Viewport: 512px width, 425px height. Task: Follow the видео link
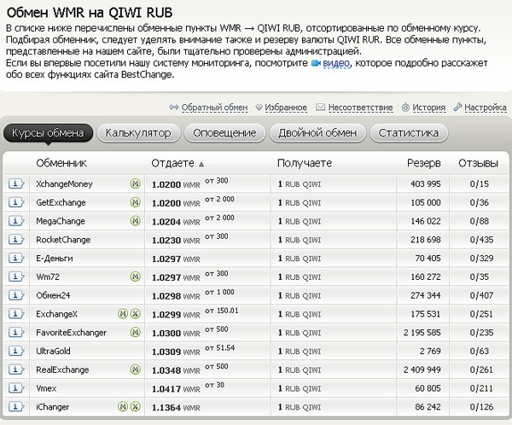pyautogui.click(x=336, y=63)
